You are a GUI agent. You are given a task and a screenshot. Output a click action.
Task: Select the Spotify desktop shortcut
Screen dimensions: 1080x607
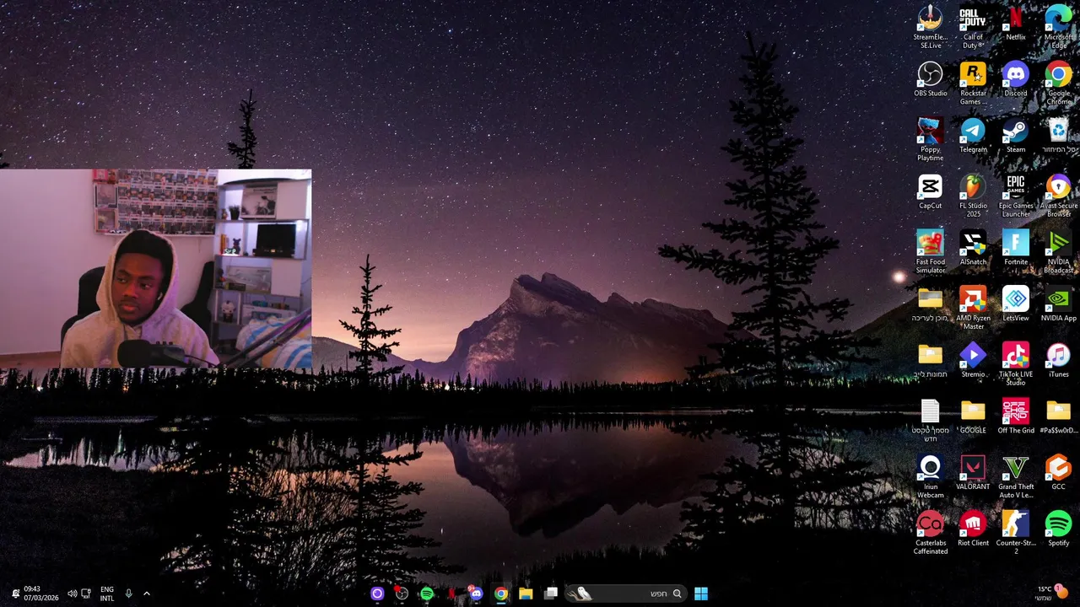pyautogui.click(x=1059, y=529)
